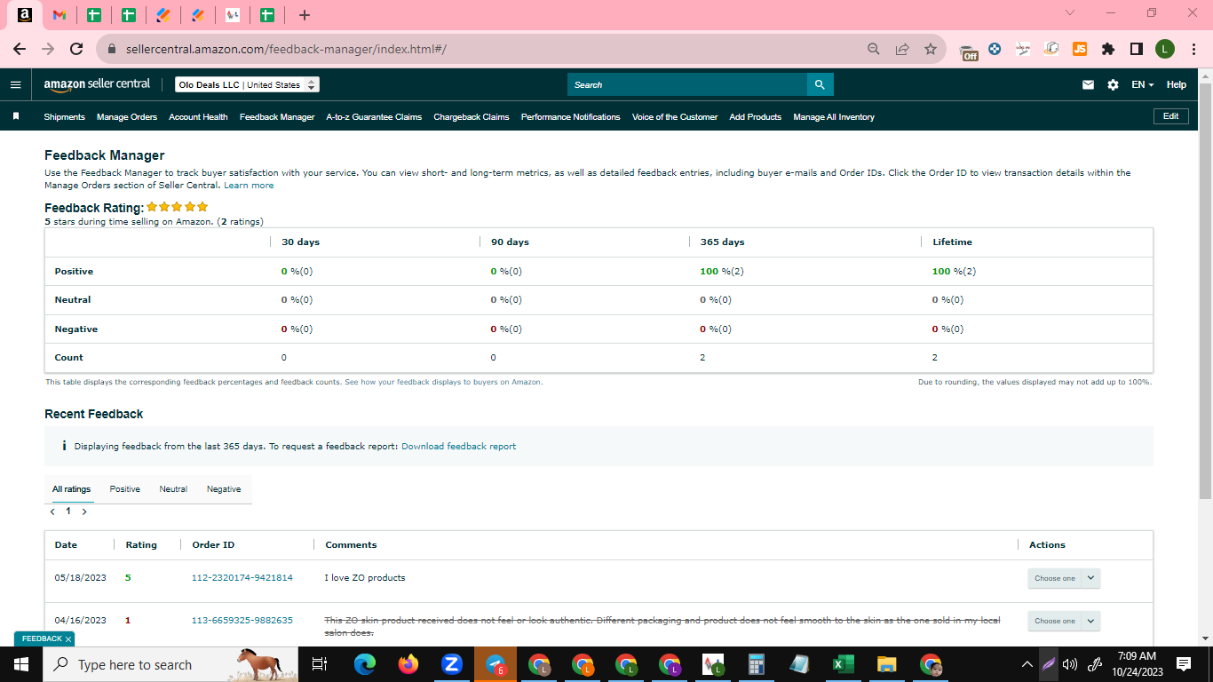Screen dimensions: 1213x682
Task: Open Shipments in the navigation bar
Action: click(64, 116)
